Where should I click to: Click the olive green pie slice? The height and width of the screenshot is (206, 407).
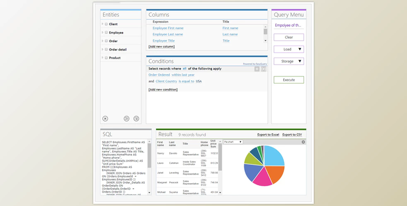[x=251, y=159]
